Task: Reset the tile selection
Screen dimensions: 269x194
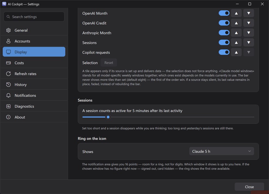Action: 109,62
